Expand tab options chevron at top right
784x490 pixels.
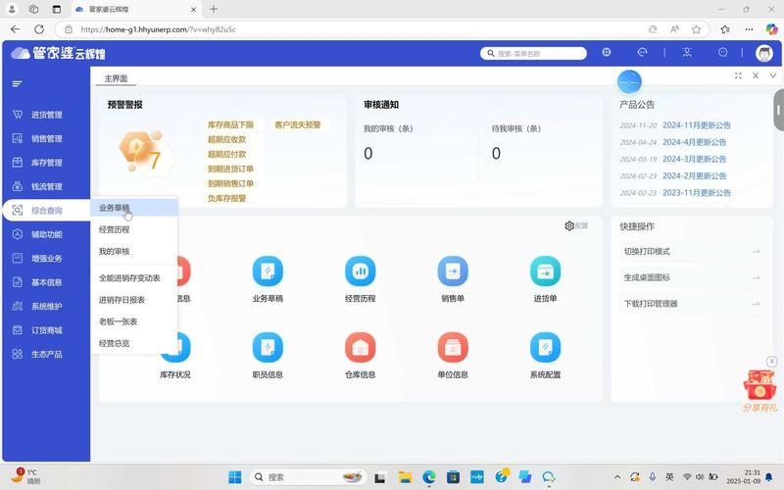click(x=773, y=75)
